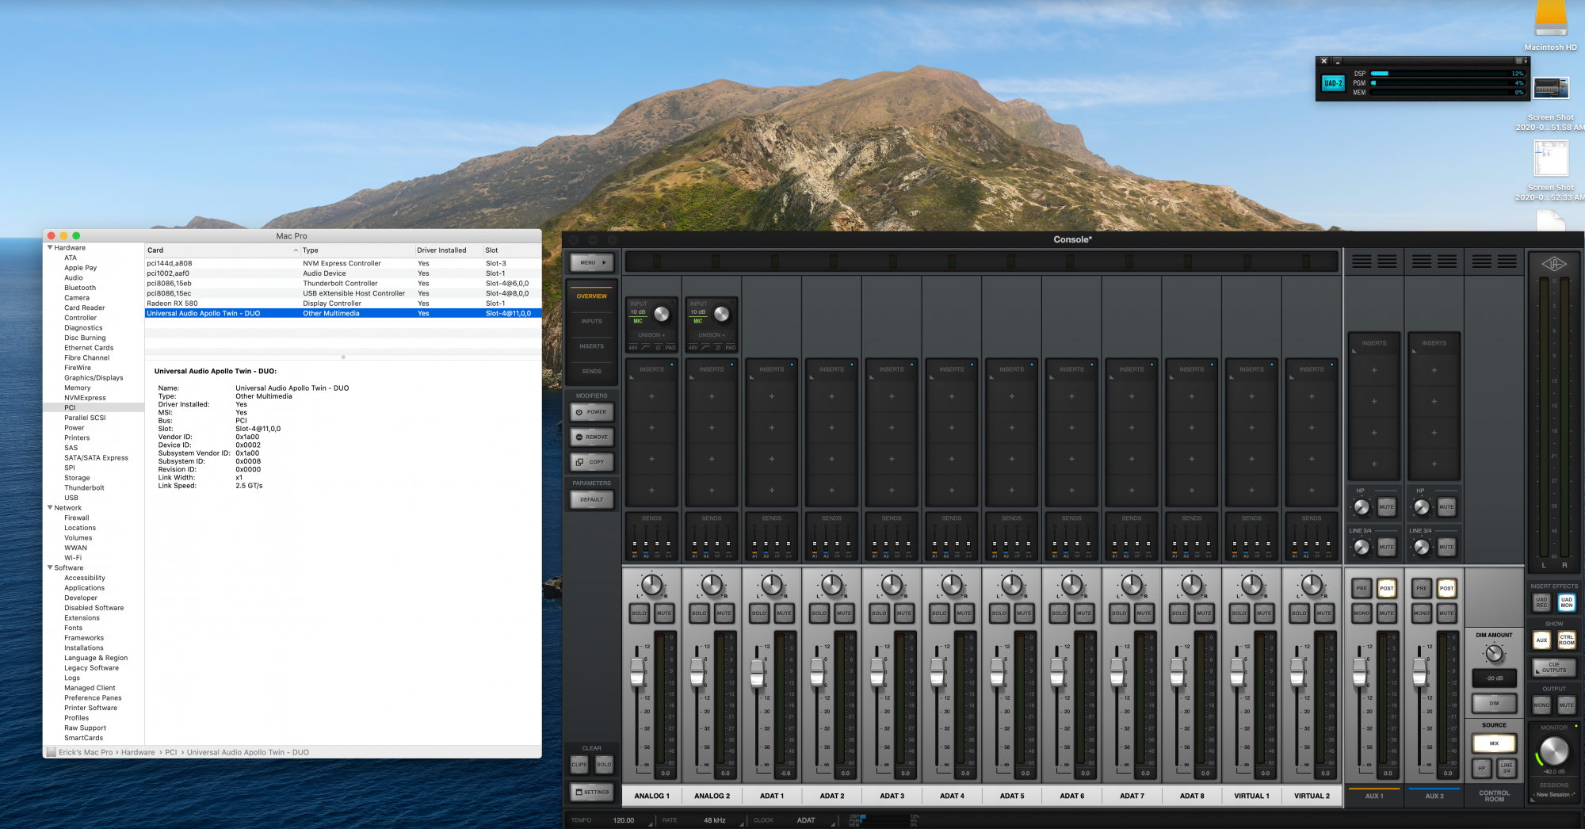The image size is (1585, 829).
Task: Add plugin in first AUX 1 insert slot
Action: 1374,370
